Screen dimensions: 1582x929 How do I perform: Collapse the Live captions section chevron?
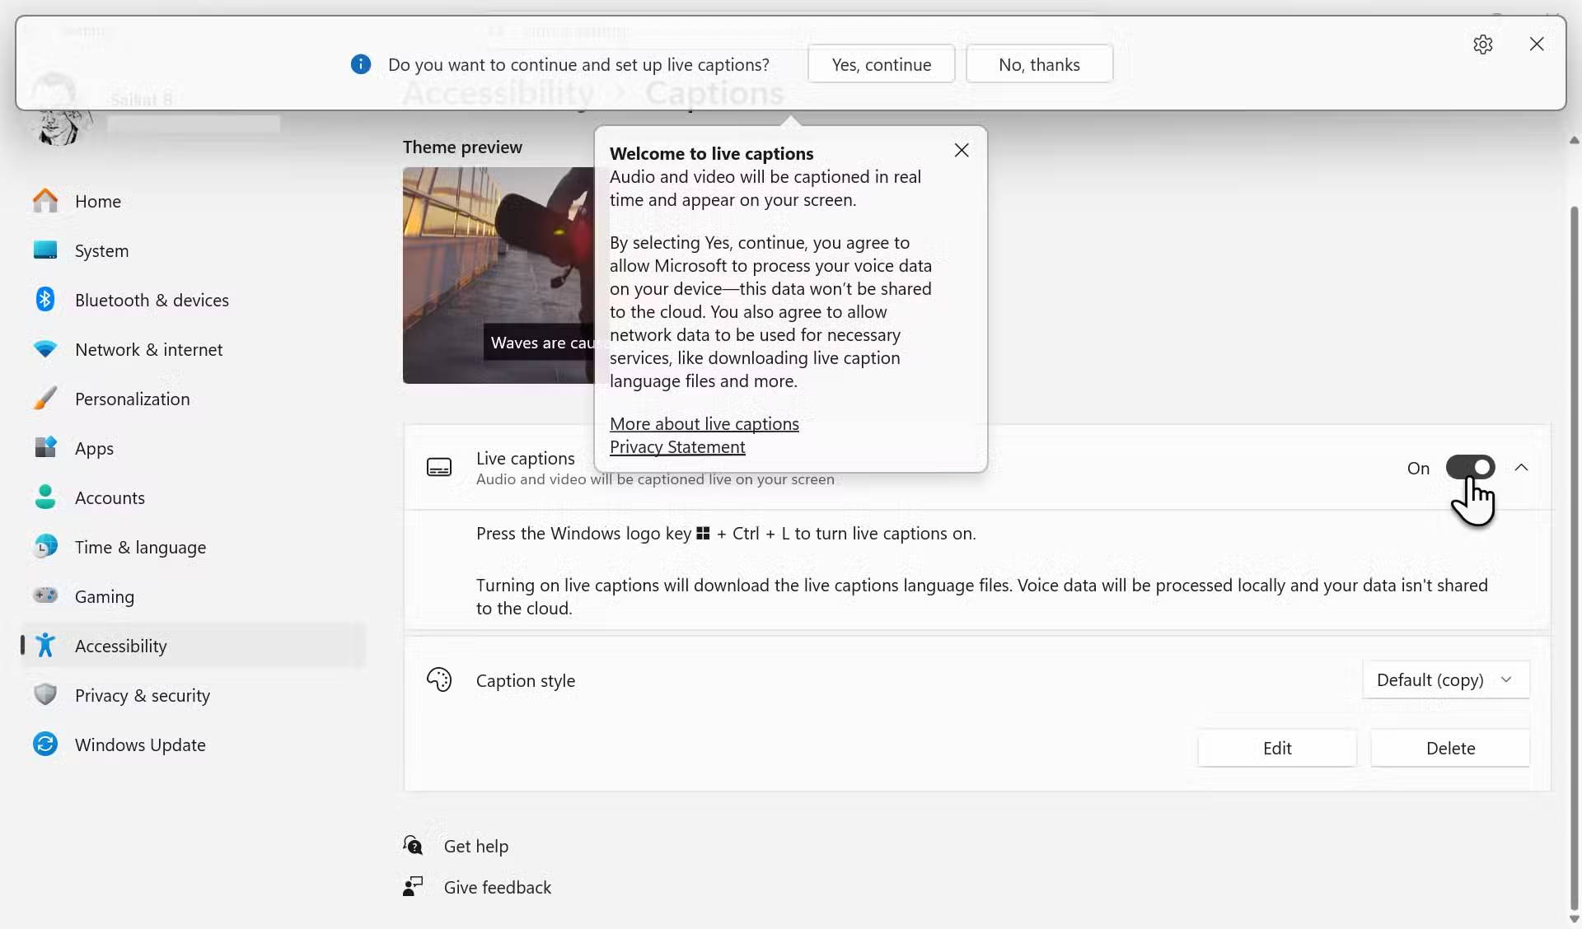[1521, 468]
